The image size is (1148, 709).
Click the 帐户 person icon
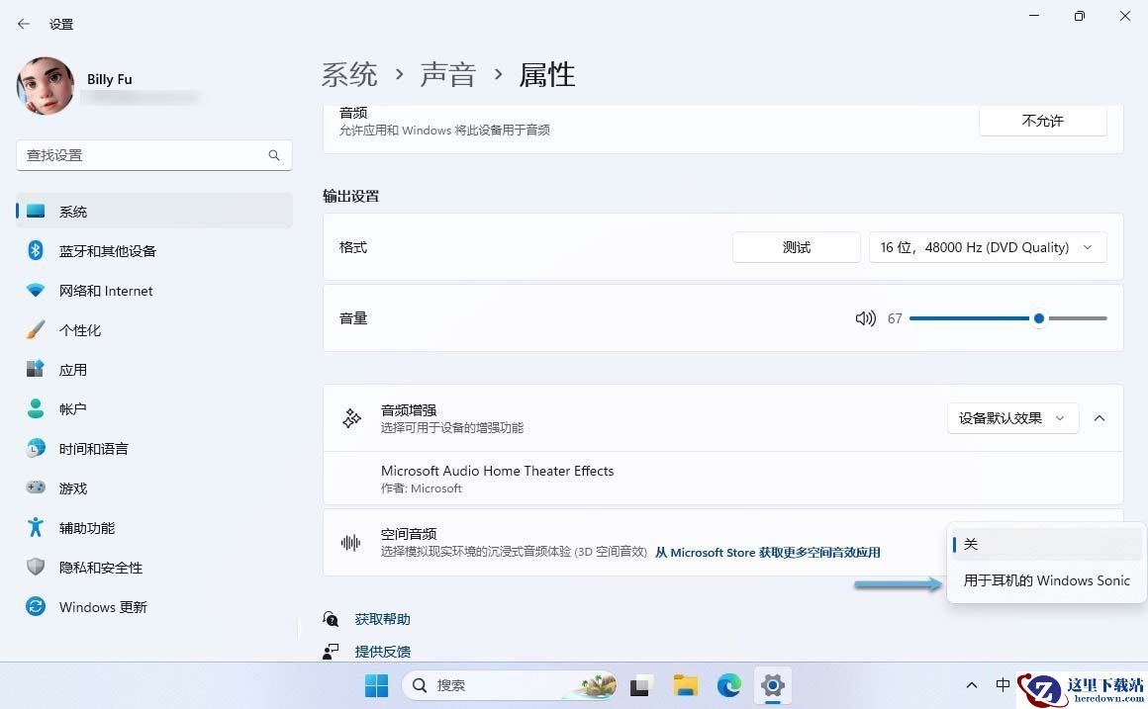pos(36,408)
